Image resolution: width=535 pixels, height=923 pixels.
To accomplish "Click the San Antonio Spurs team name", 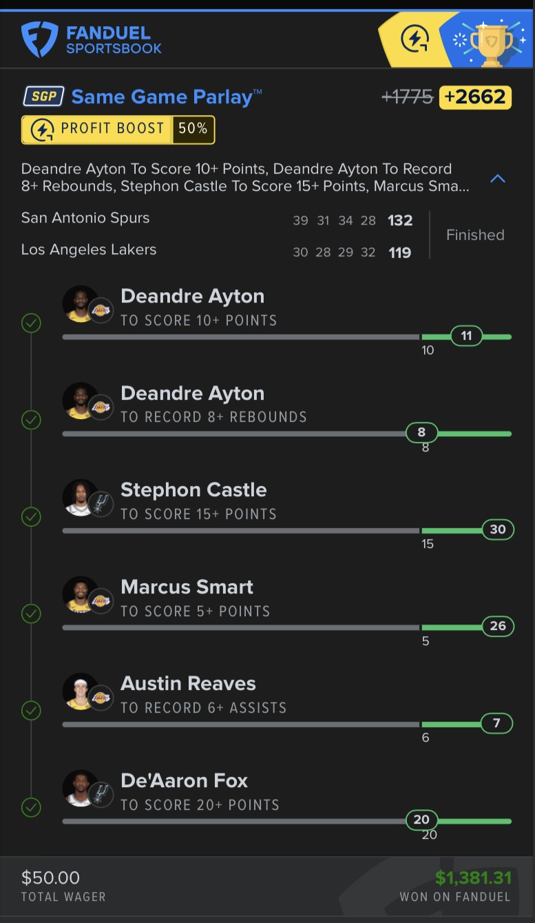I will [x=85, y=219].
